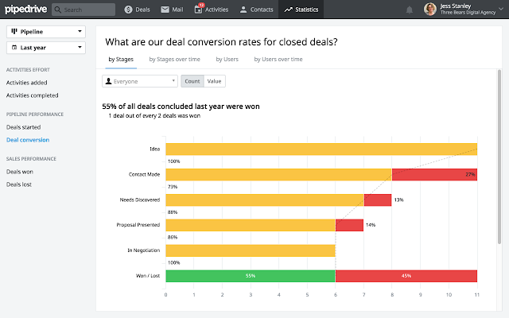
Task: Open the Activities added report link
Action: point(26,83)
